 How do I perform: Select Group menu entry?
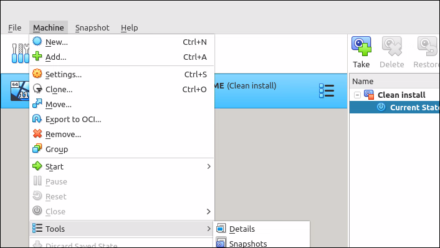(122, 150)
